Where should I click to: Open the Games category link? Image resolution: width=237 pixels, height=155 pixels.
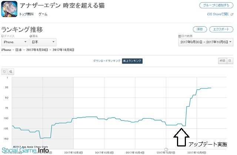point(43,14)
